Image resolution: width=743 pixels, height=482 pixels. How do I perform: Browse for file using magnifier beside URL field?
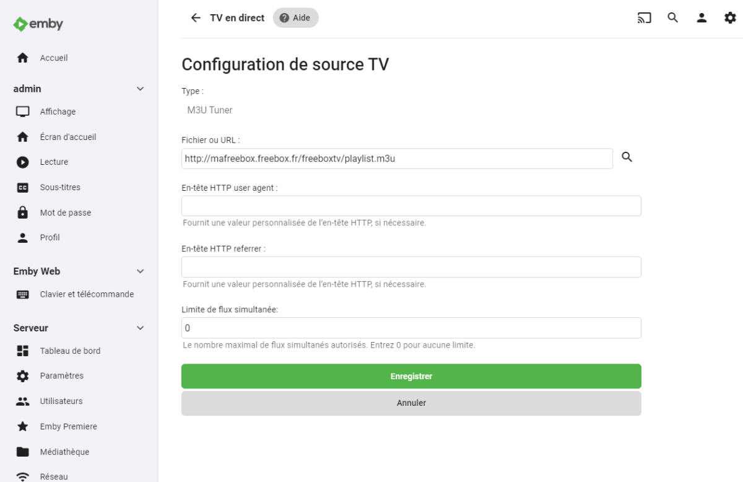click(627, 157)
